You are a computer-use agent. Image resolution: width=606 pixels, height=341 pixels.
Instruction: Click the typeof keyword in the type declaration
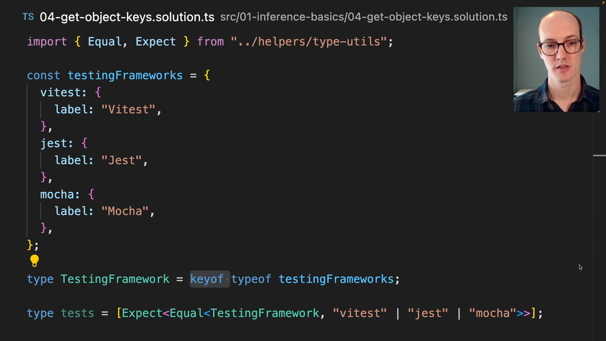251,279
